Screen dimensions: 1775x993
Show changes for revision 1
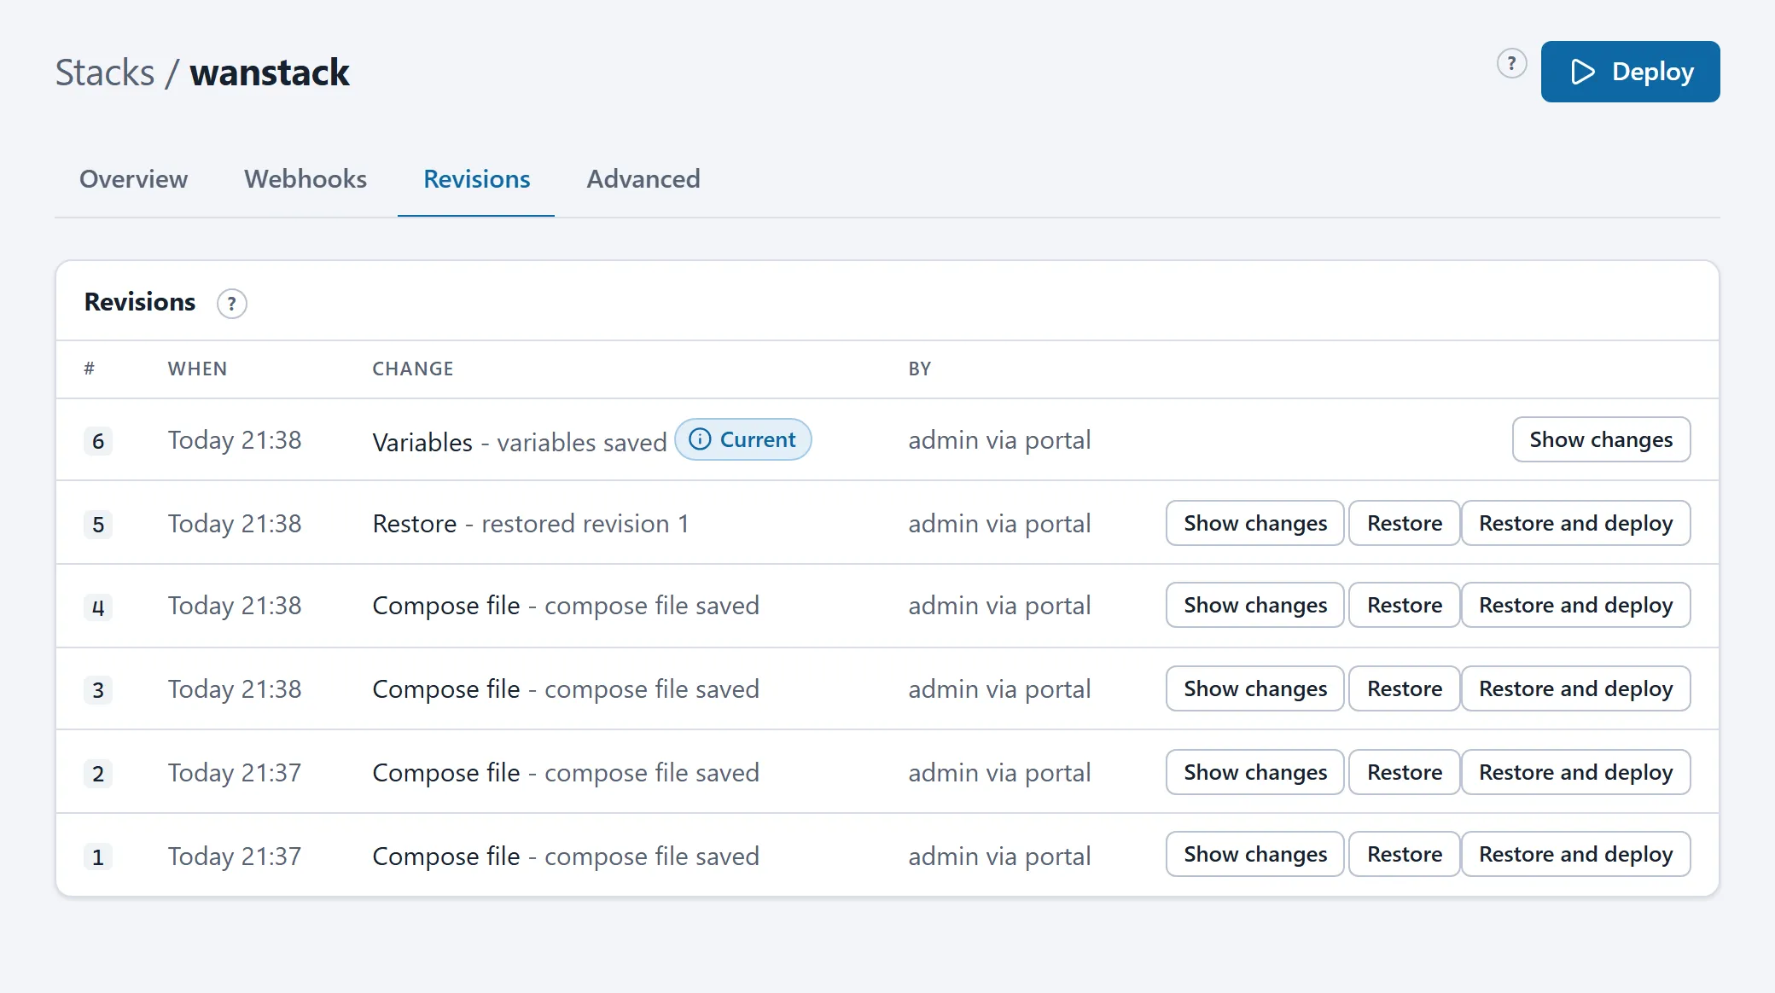pyautogui.click(x=1254, y=854)
